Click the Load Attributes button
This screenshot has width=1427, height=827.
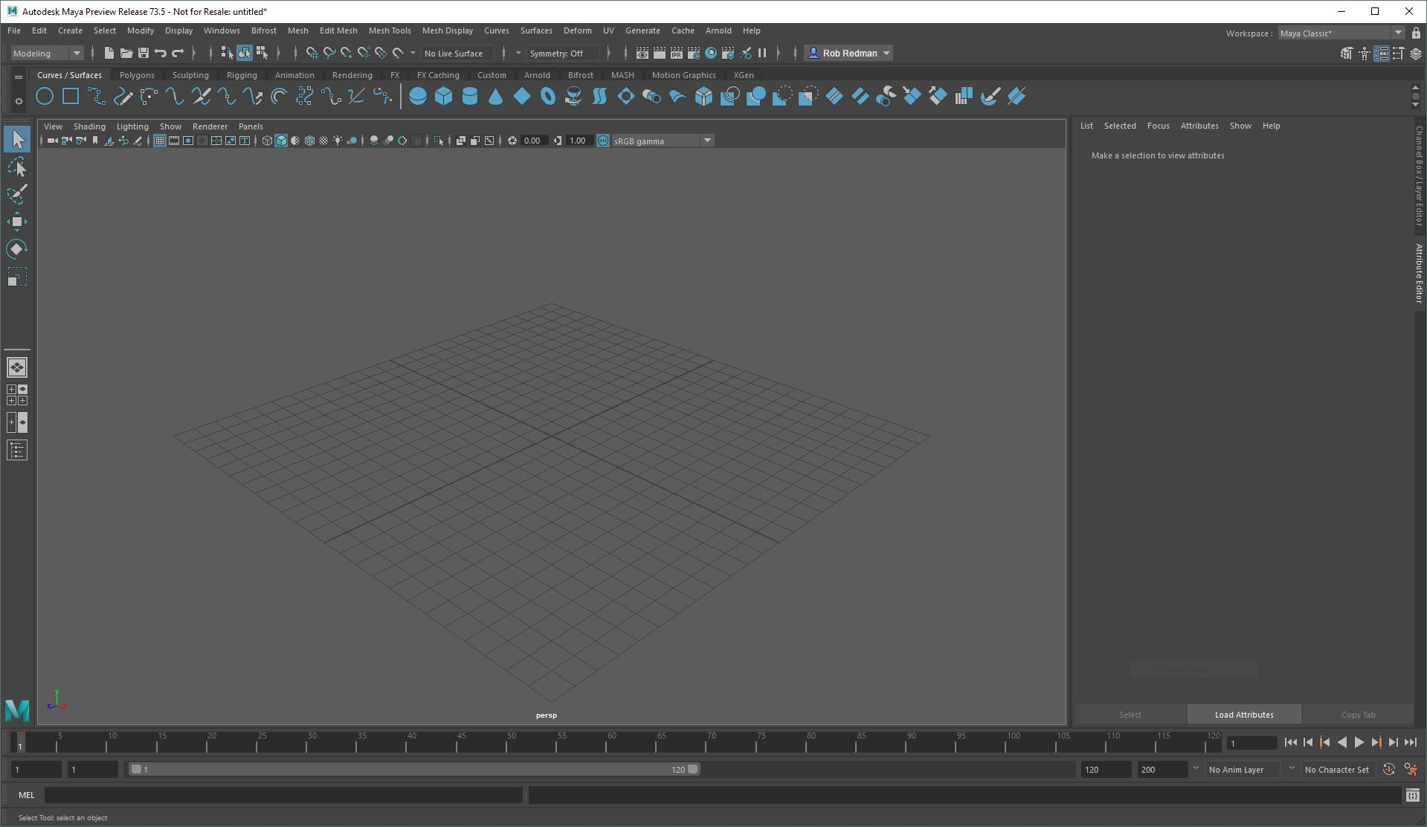click(x=1244, y=714)
